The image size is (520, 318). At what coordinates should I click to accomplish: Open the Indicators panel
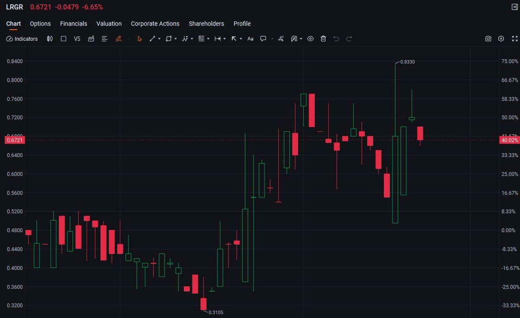click(x=22, y=39)
